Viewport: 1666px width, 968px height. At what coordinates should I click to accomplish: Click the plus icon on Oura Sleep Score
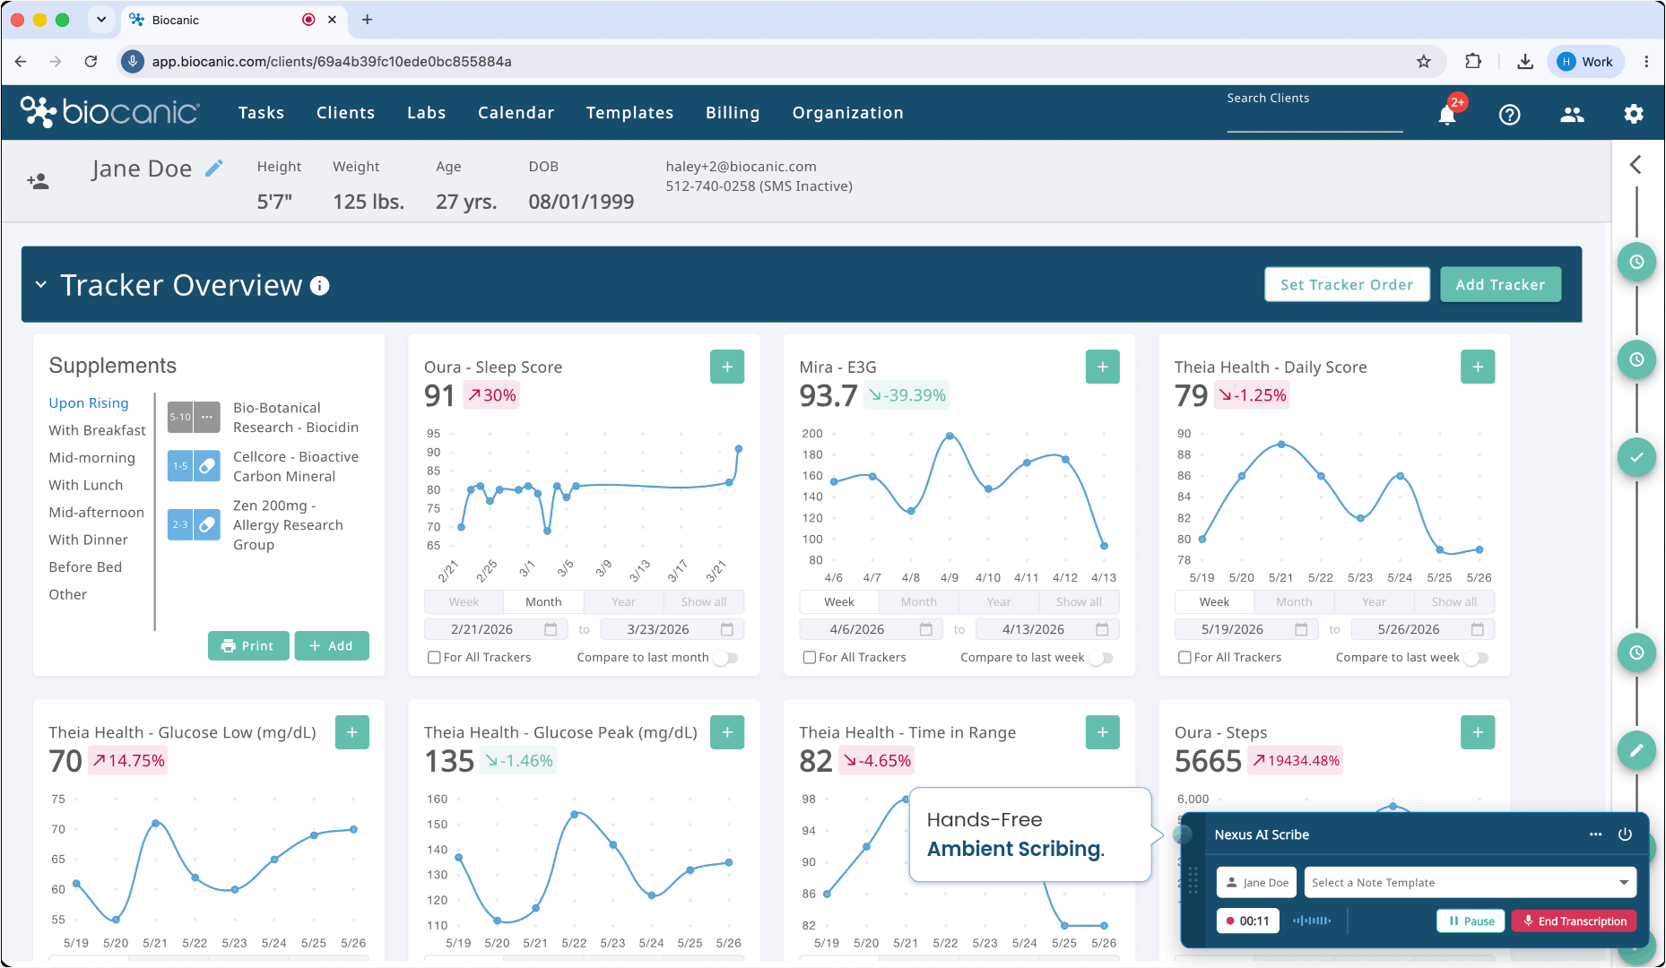pyautogui.click(x=727, y=367)
